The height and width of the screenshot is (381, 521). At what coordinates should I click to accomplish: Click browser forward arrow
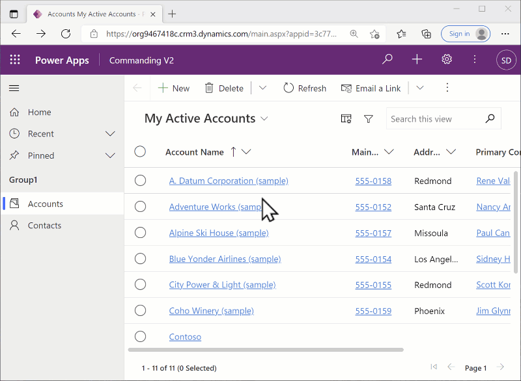coord(41,34)
